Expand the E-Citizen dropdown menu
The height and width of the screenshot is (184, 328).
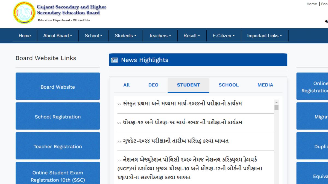click(x=223, y=36)
